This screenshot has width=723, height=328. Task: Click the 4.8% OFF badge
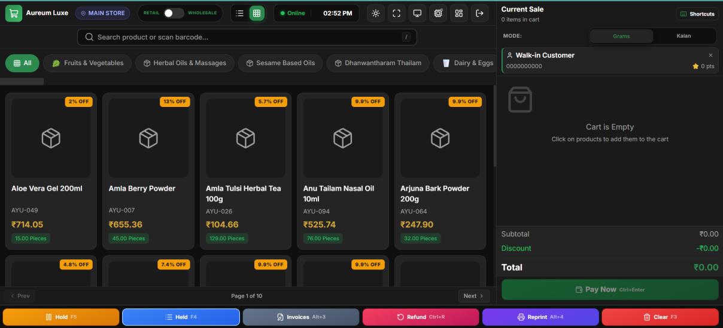click(x=76, y=264)
